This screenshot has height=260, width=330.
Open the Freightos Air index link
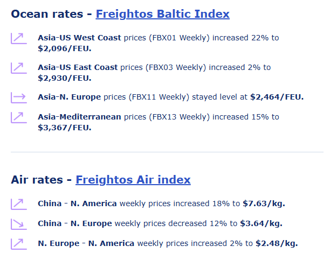tap(133, 180)
